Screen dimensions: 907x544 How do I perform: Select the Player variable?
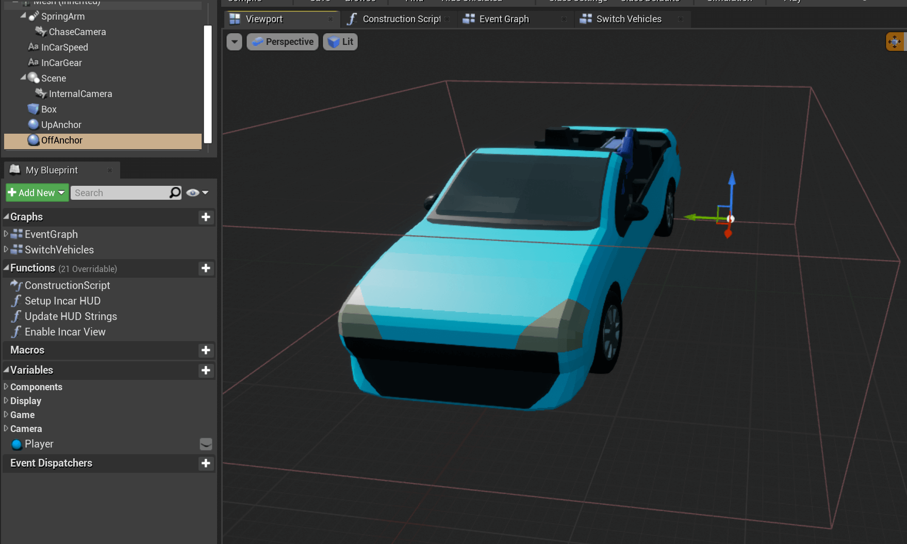(39, 444)
